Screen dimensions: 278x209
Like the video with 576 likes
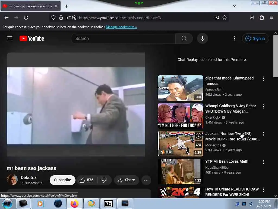coord(87,180)
